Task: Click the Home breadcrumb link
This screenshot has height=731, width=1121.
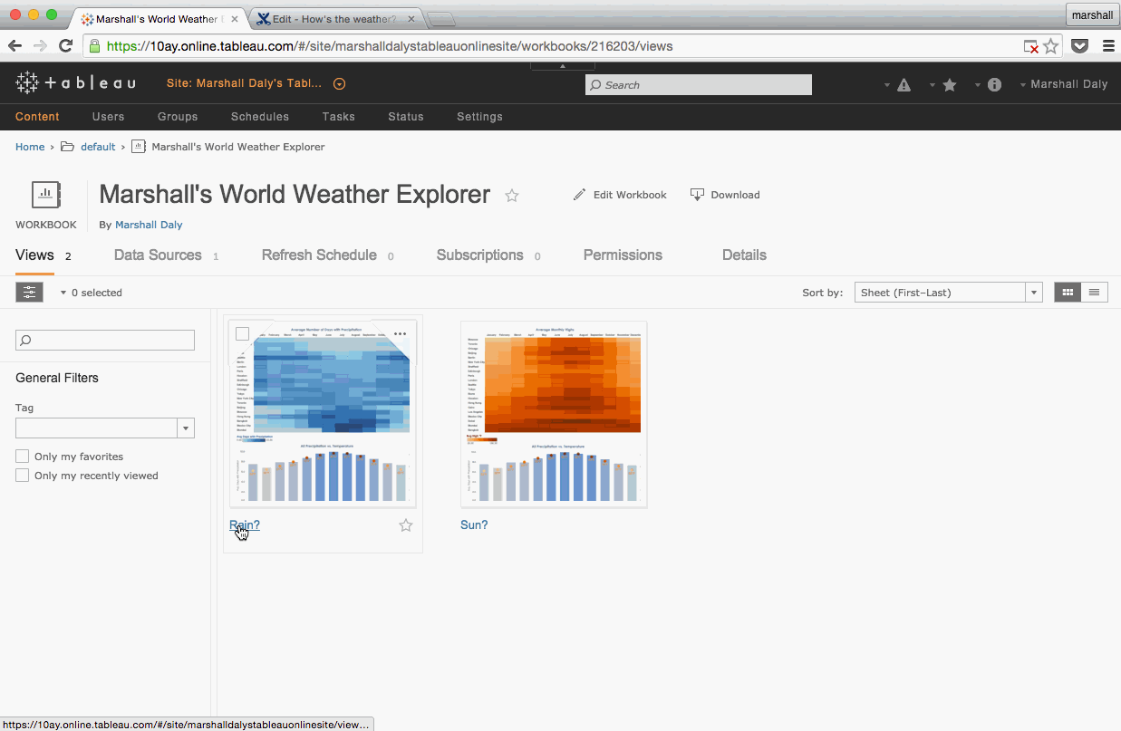Action: tap(30, 147)
